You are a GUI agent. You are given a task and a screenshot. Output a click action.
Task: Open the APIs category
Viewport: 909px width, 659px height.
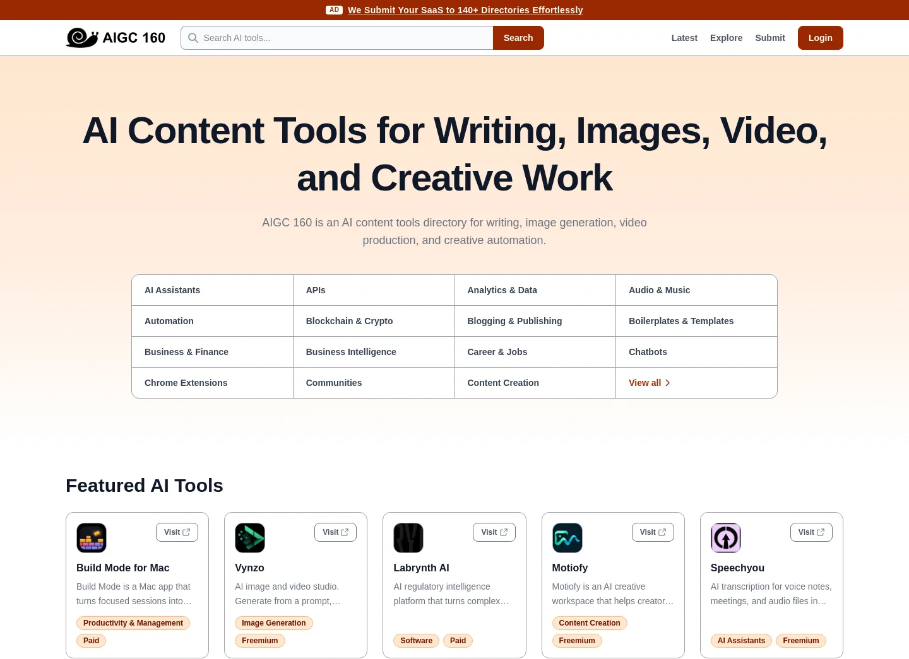[374, 290]
